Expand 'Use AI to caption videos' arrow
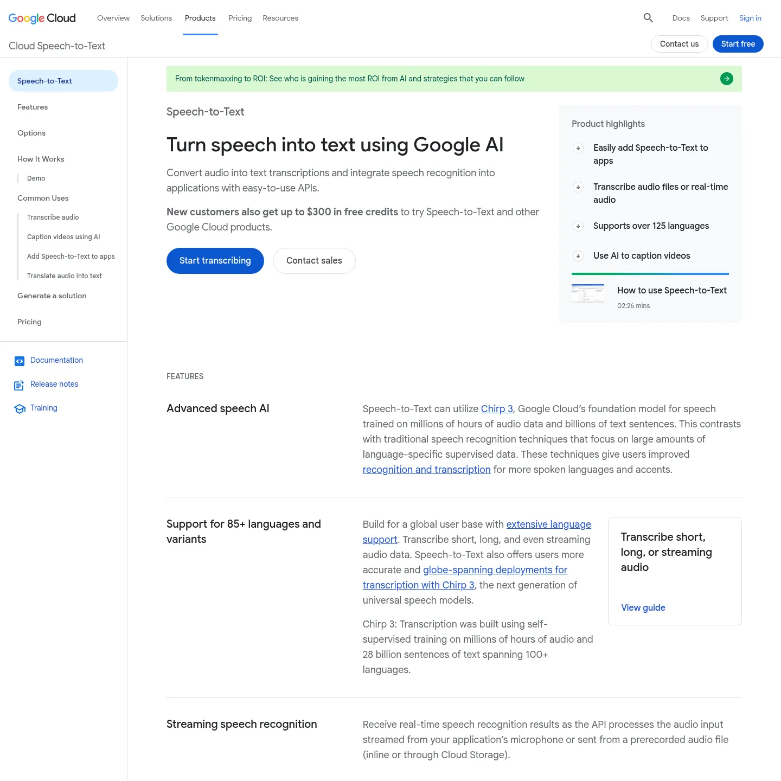This screenshot has width=781, height=781. tap(578, 256)
